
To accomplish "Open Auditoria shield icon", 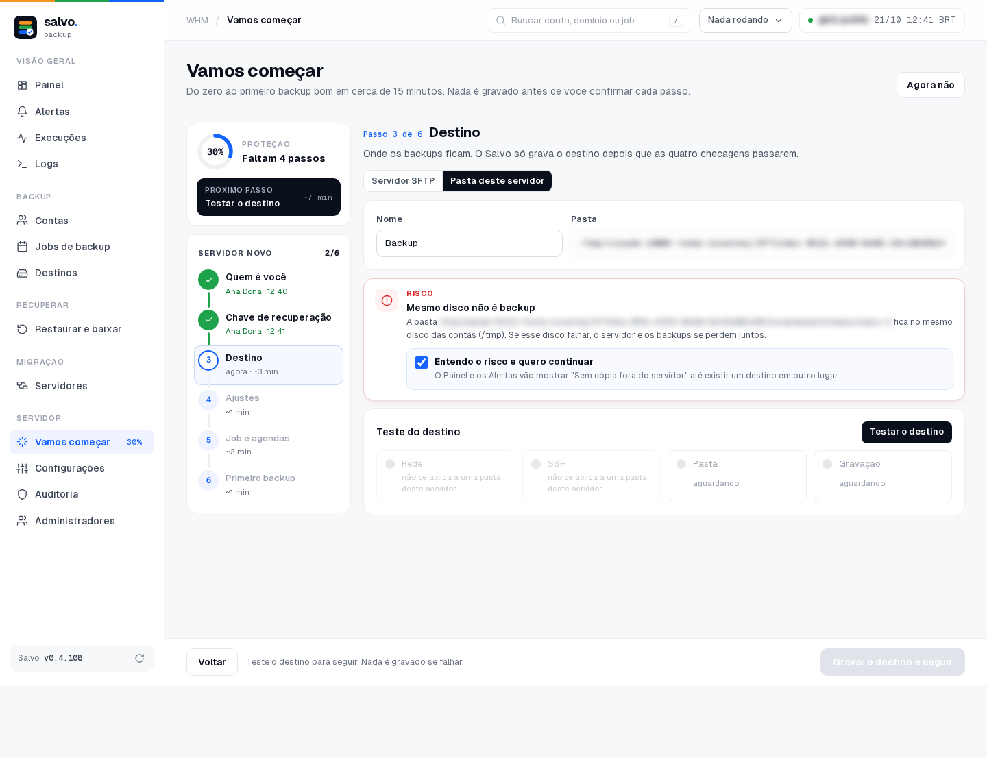I will click(x=22, y=494).
